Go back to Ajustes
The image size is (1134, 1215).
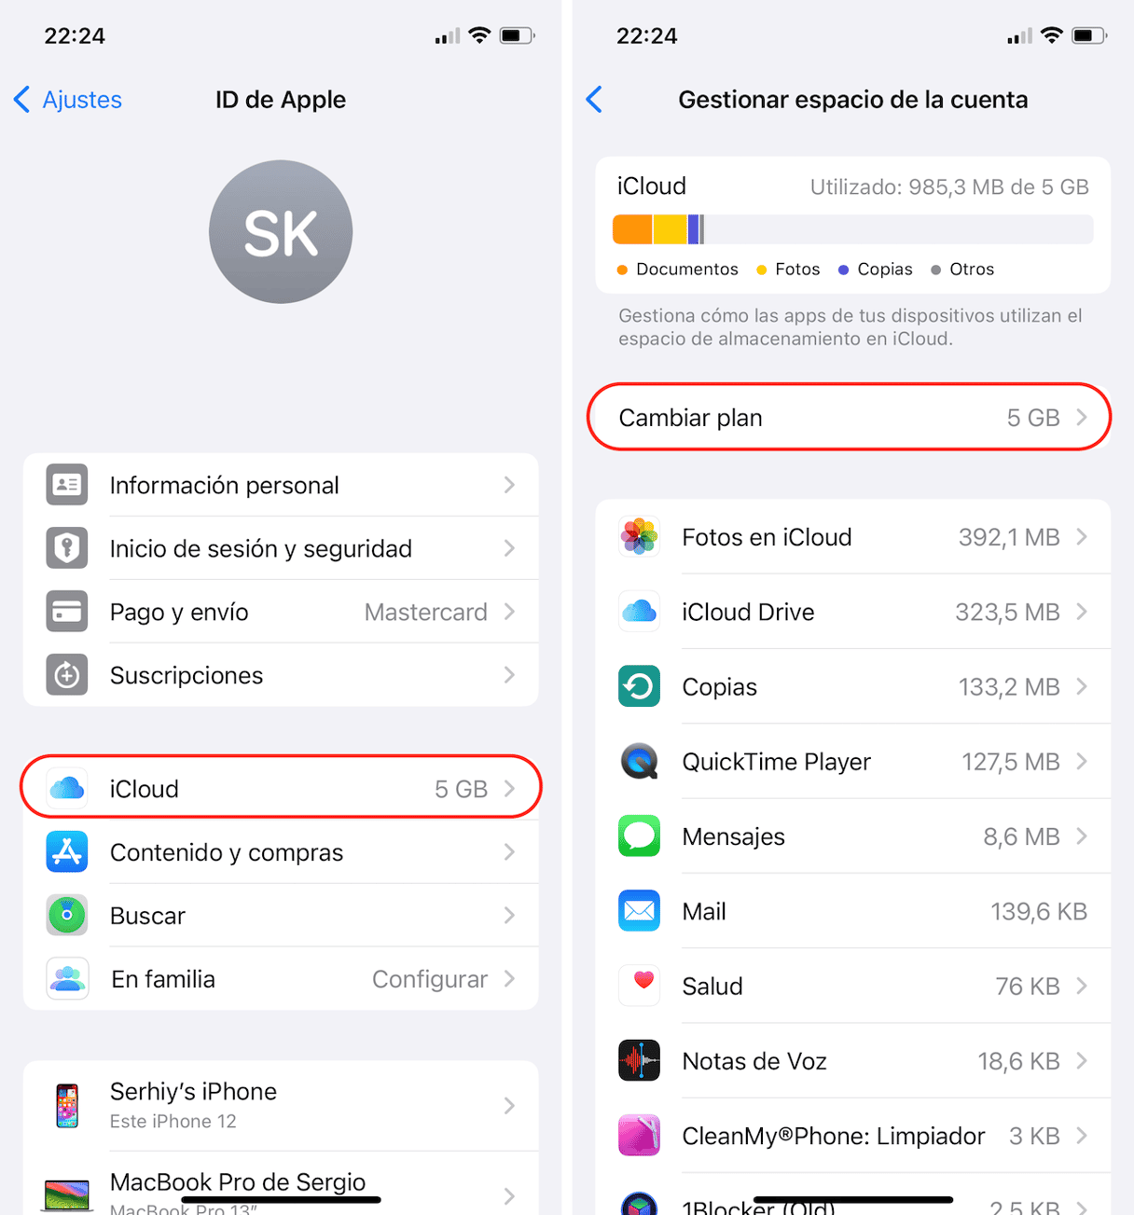point(68,100)
